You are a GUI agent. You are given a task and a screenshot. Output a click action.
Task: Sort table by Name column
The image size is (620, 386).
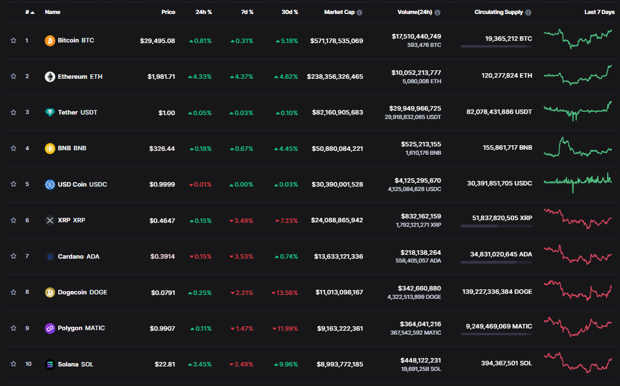point(53,12)
